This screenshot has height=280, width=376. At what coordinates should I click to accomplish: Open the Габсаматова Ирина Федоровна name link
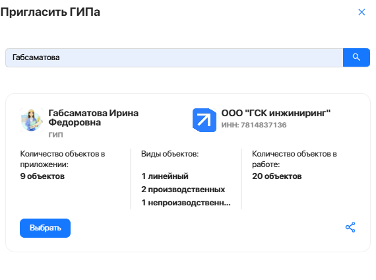coord(94,118)
